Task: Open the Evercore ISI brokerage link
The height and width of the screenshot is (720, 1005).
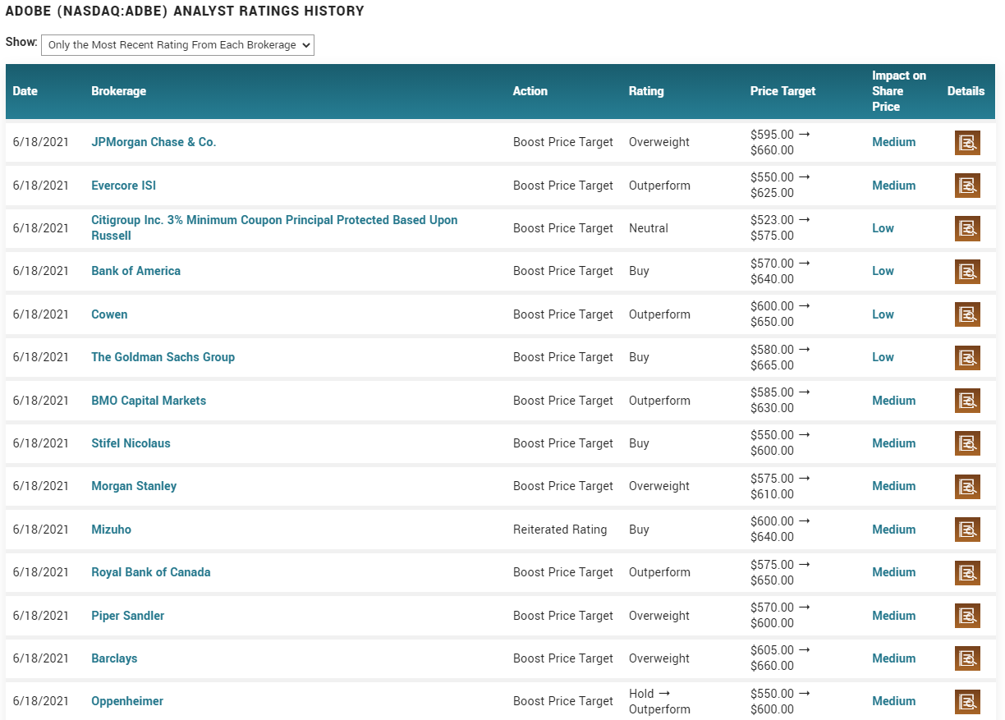Action: click(x=123, y=186)
